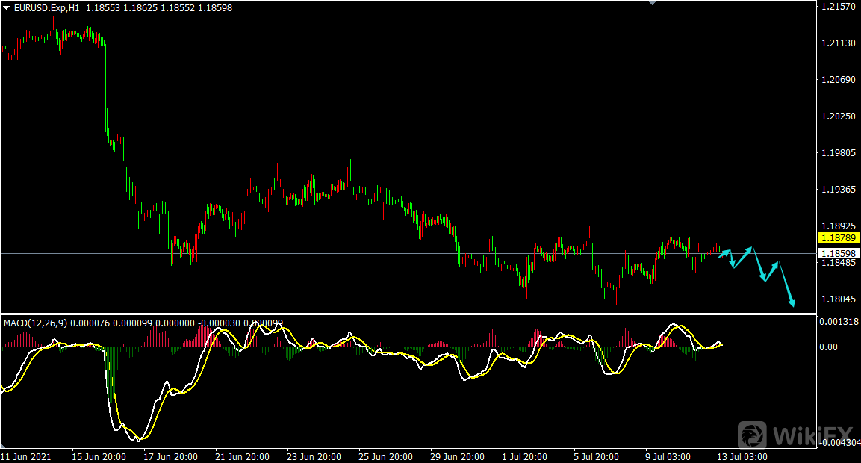This screenshot has width=861, height=463.
Task: Click the 0.00 MACD scale value
Action: pyautogui.click(x=828, y=347)
